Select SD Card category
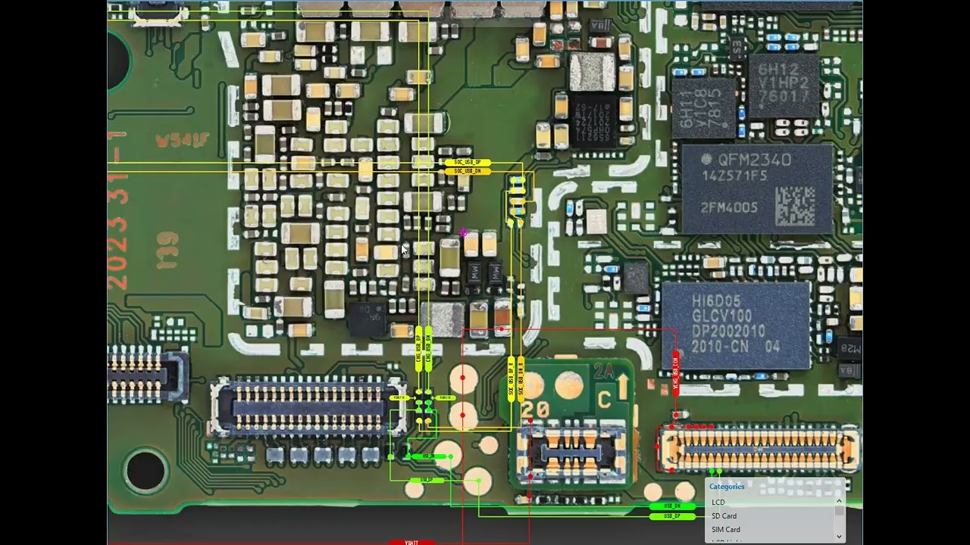Viewport: 970px width, 545px height. click(x=724, y=516)
